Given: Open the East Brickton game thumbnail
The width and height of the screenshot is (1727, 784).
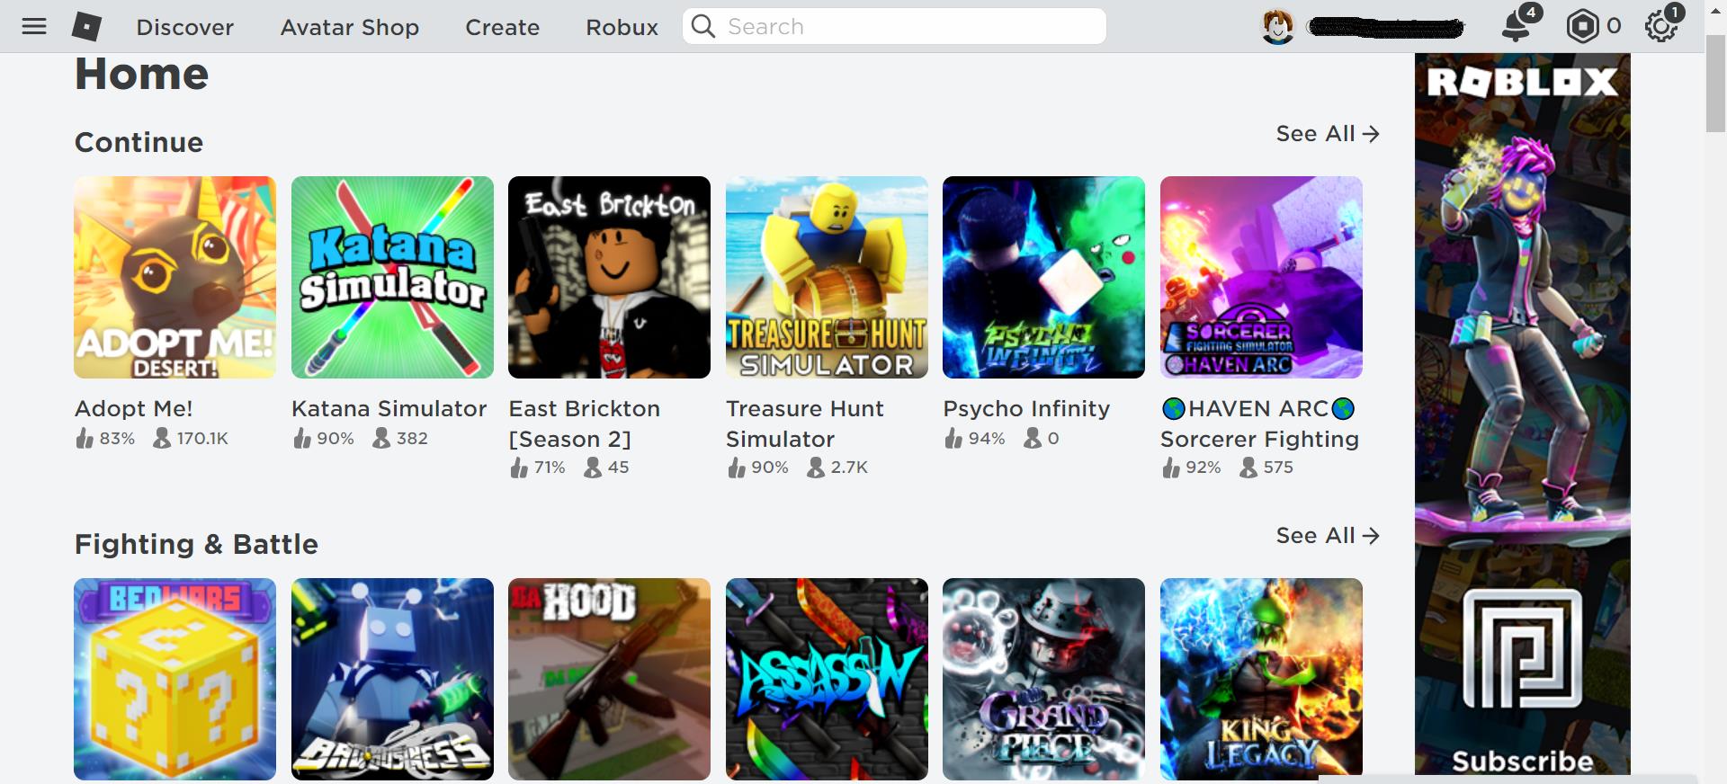Looking at the screenshot, I should [x=609, y=277].
